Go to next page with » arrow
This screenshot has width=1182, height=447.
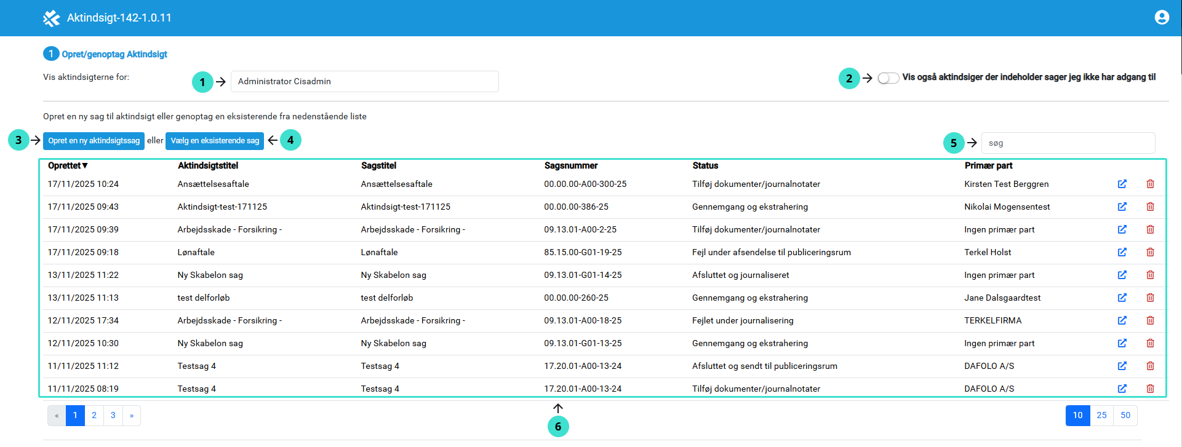pos(132,416)
